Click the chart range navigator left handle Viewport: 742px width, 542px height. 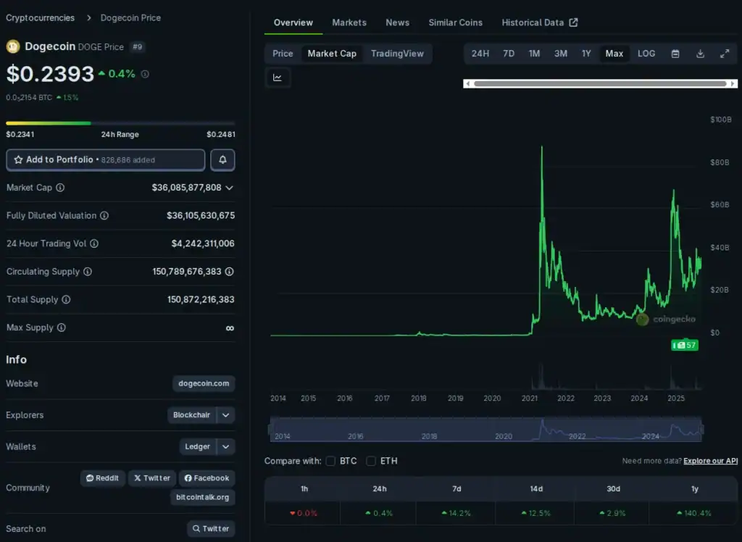(x=271, y=430)
